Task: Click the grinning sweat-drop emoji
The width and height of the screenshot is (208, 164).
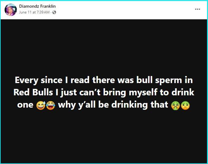Action: (x=41, y=105)
